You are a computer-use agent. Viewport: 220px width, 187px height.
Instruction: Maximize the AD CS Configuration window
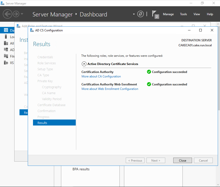[200, 30]
